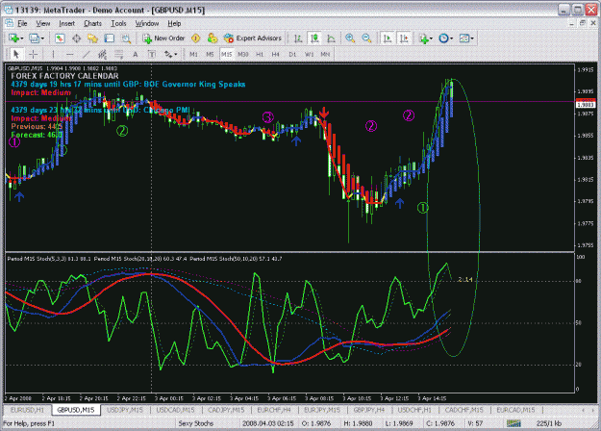Viewport: 601px width, 431px height.
Task: Open the Terminal panel icon
Action: pos(110,38)
